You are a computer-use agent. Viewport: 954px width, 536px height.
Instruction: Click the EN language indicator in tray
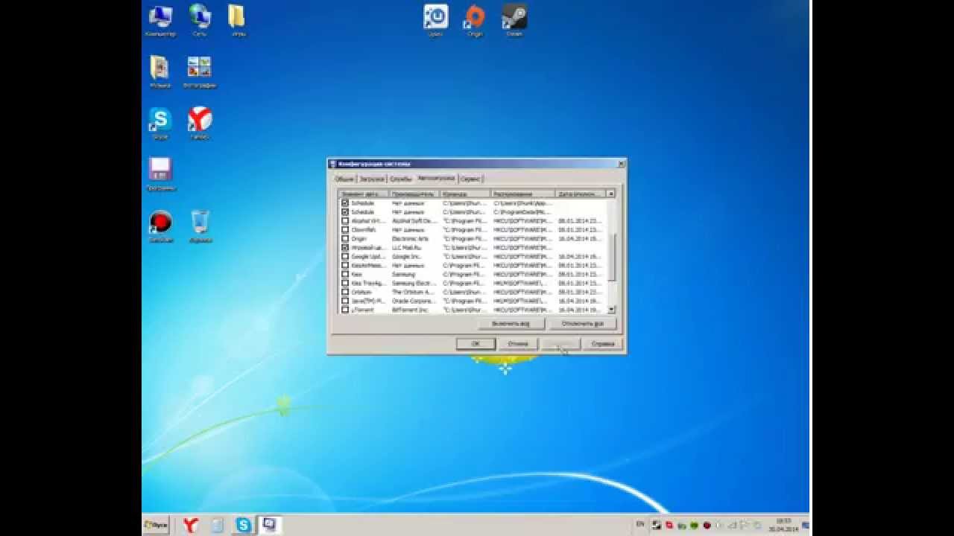click(639, 525)
